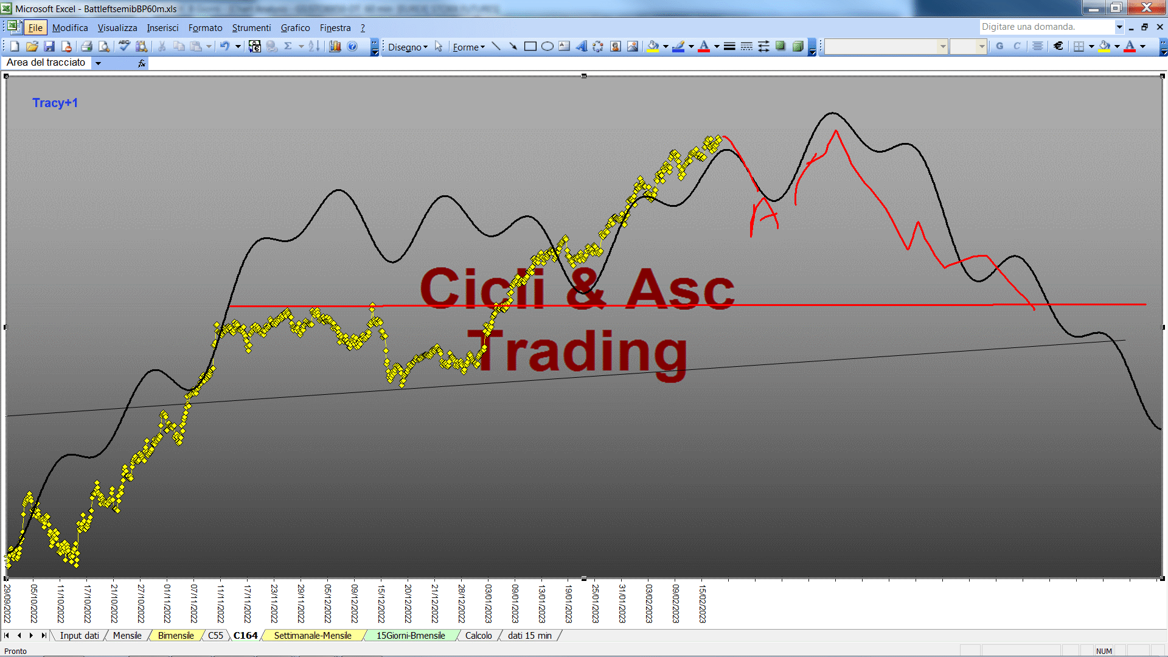The image size is (1168, 657).
Task: Expand the AutoSum functions dropdown arrow
Action: coord(301,46)
